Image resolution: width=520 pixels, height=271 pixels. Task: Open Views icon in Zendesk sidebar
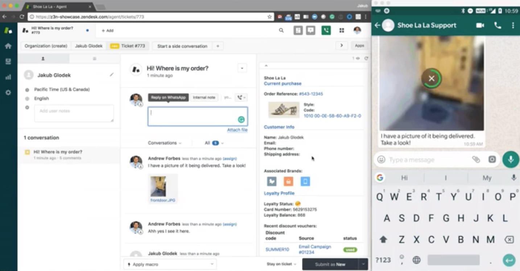(x=8, y=61)
